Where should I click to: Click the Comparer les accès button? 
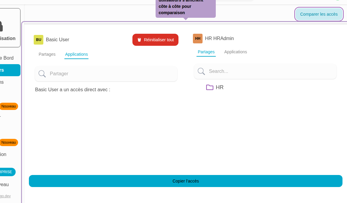(x=319, y=14)
